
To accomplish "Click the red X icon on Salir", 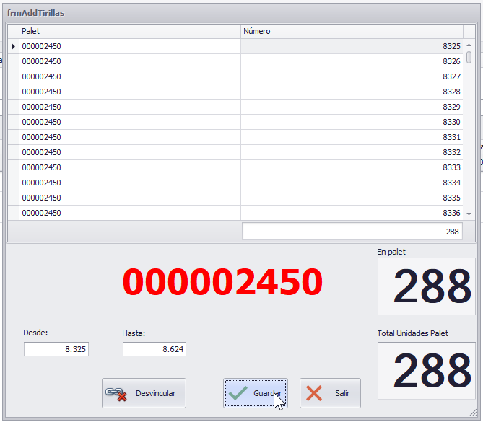I will point(314,393).
